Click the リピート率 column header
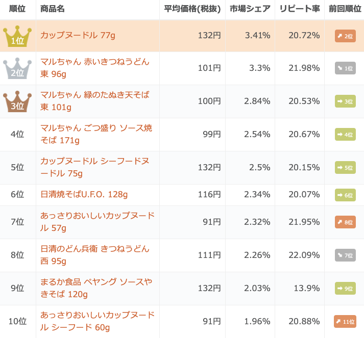 point(300,9)
